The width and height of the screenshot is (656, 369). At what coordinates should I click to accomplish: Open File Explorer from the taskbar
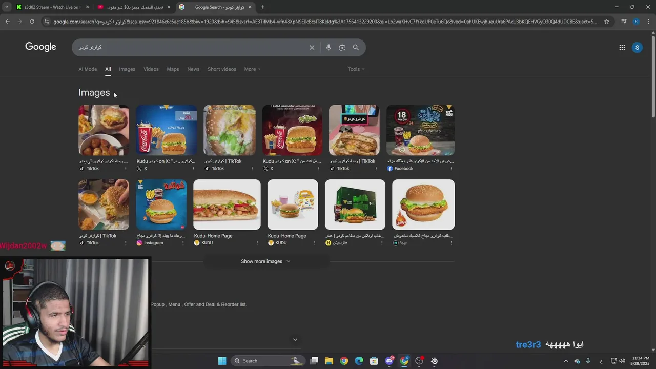click(x=329, y=361)
